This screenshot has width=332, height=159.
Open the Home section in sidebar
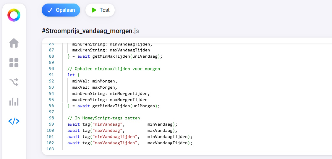14,43
